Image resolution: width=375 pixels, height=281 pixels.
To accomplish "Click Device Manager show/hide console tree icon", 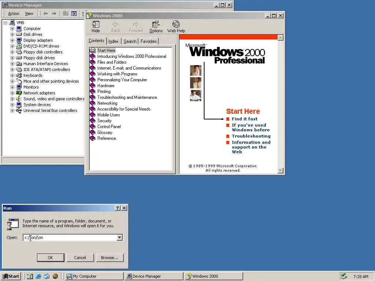I will click(74, 14).
